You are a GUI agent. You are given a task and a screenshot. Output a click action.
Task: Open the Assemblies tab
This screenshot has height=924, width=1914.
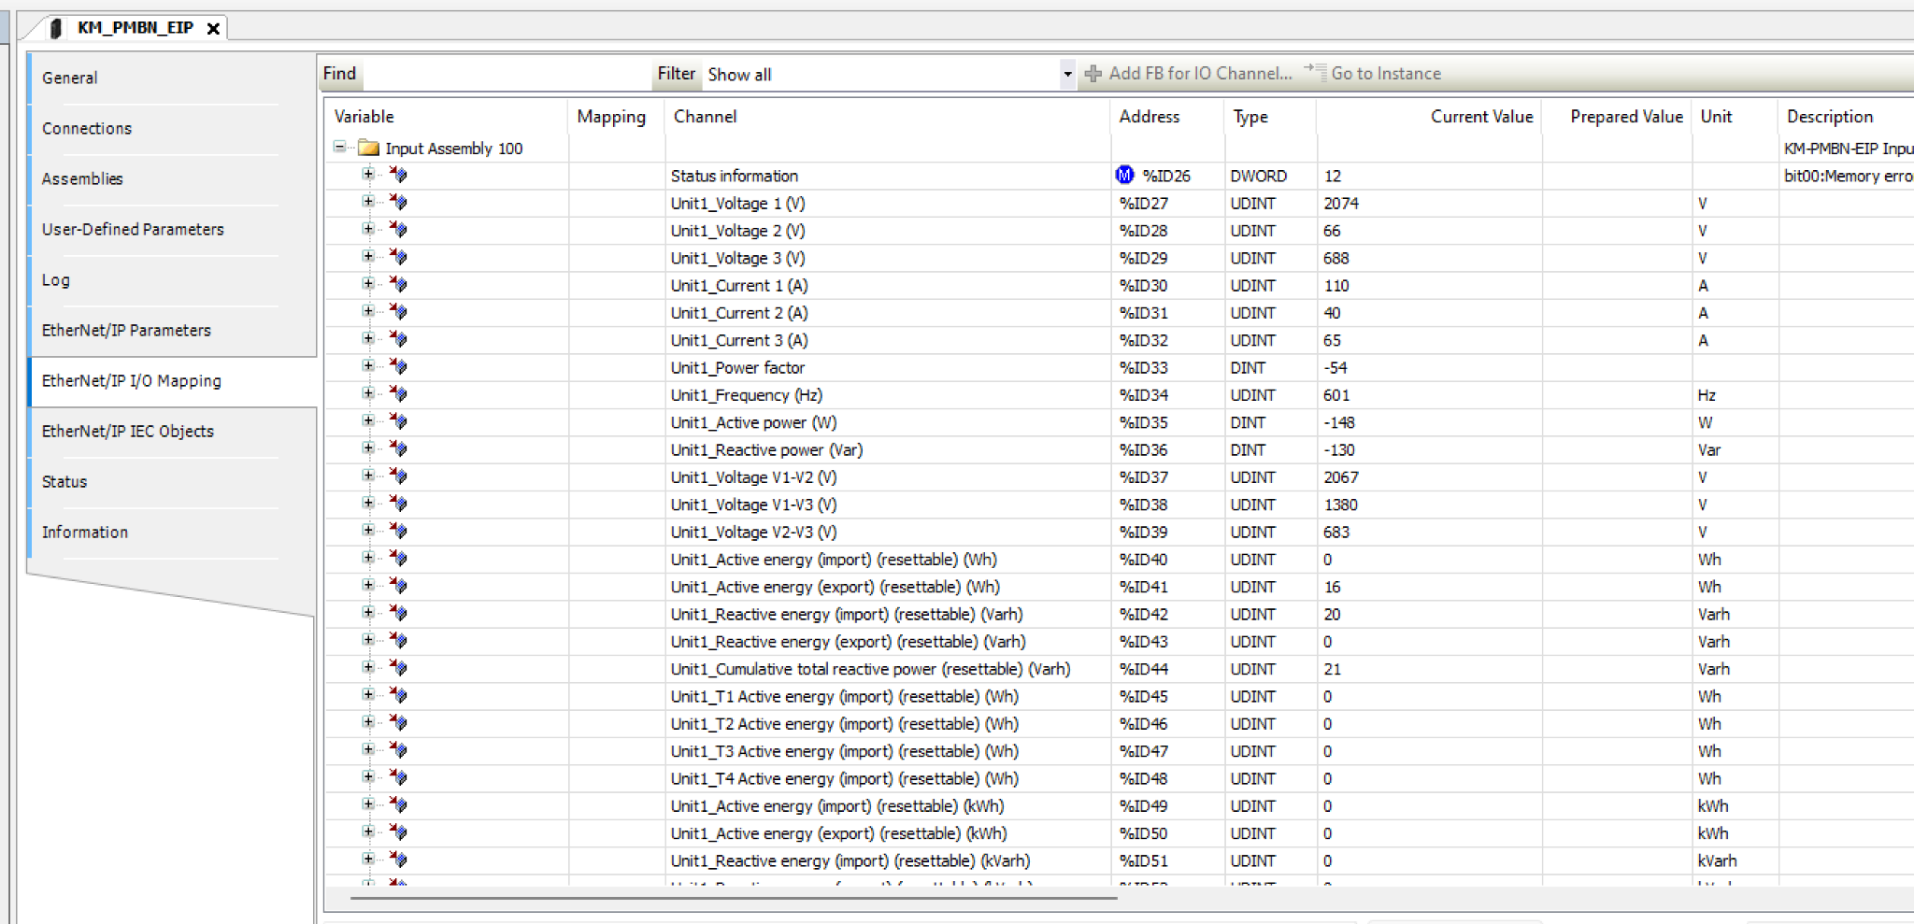[82, 179]
